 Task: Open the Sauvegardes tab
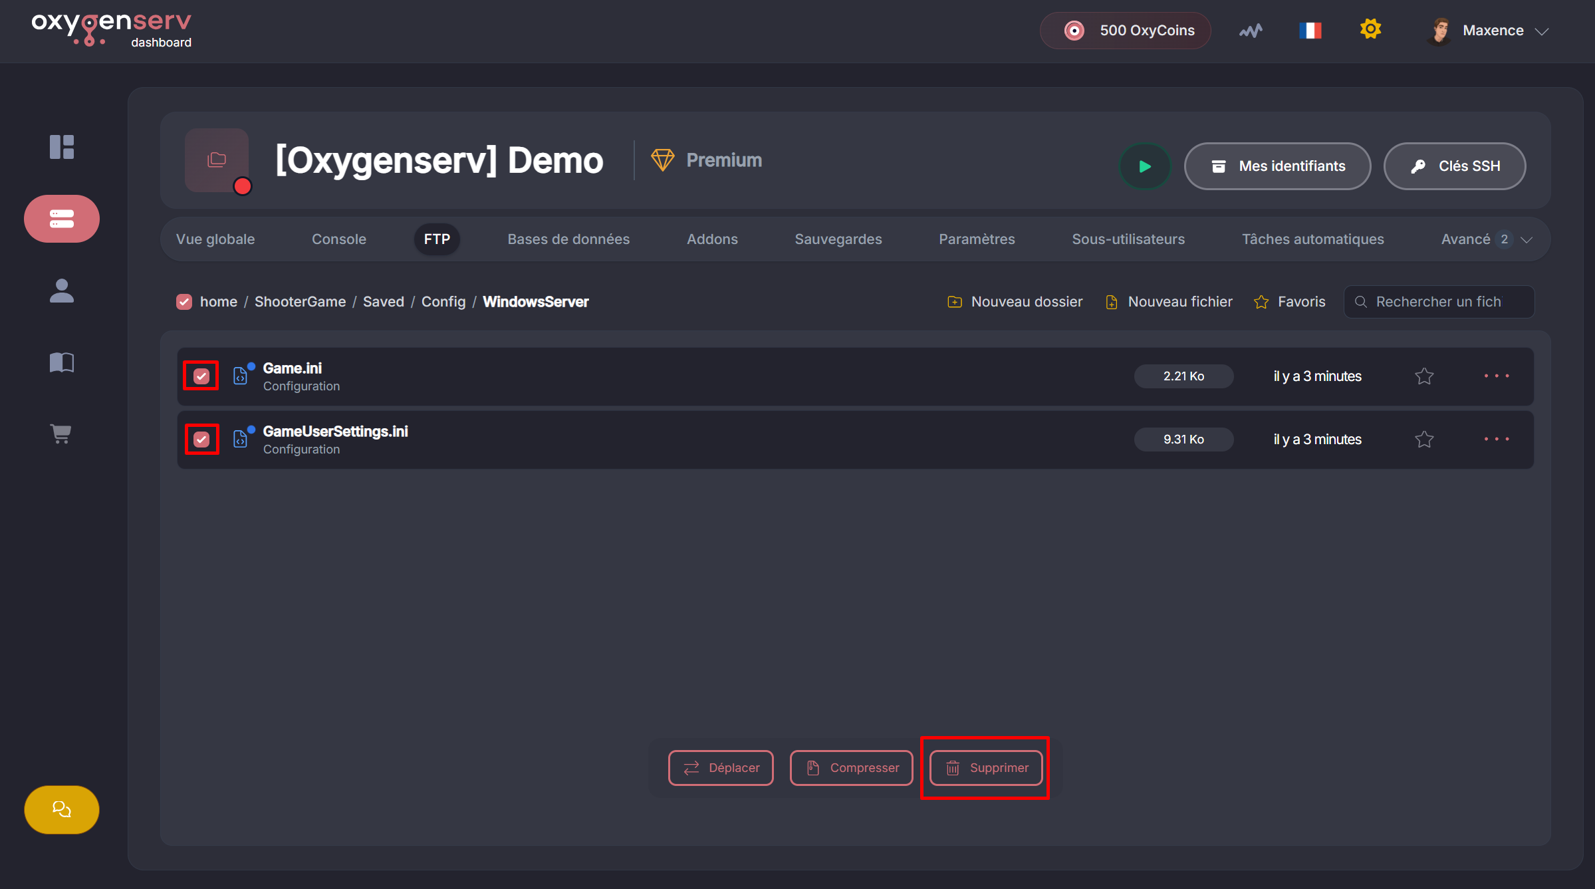click(x=838, y=239)
